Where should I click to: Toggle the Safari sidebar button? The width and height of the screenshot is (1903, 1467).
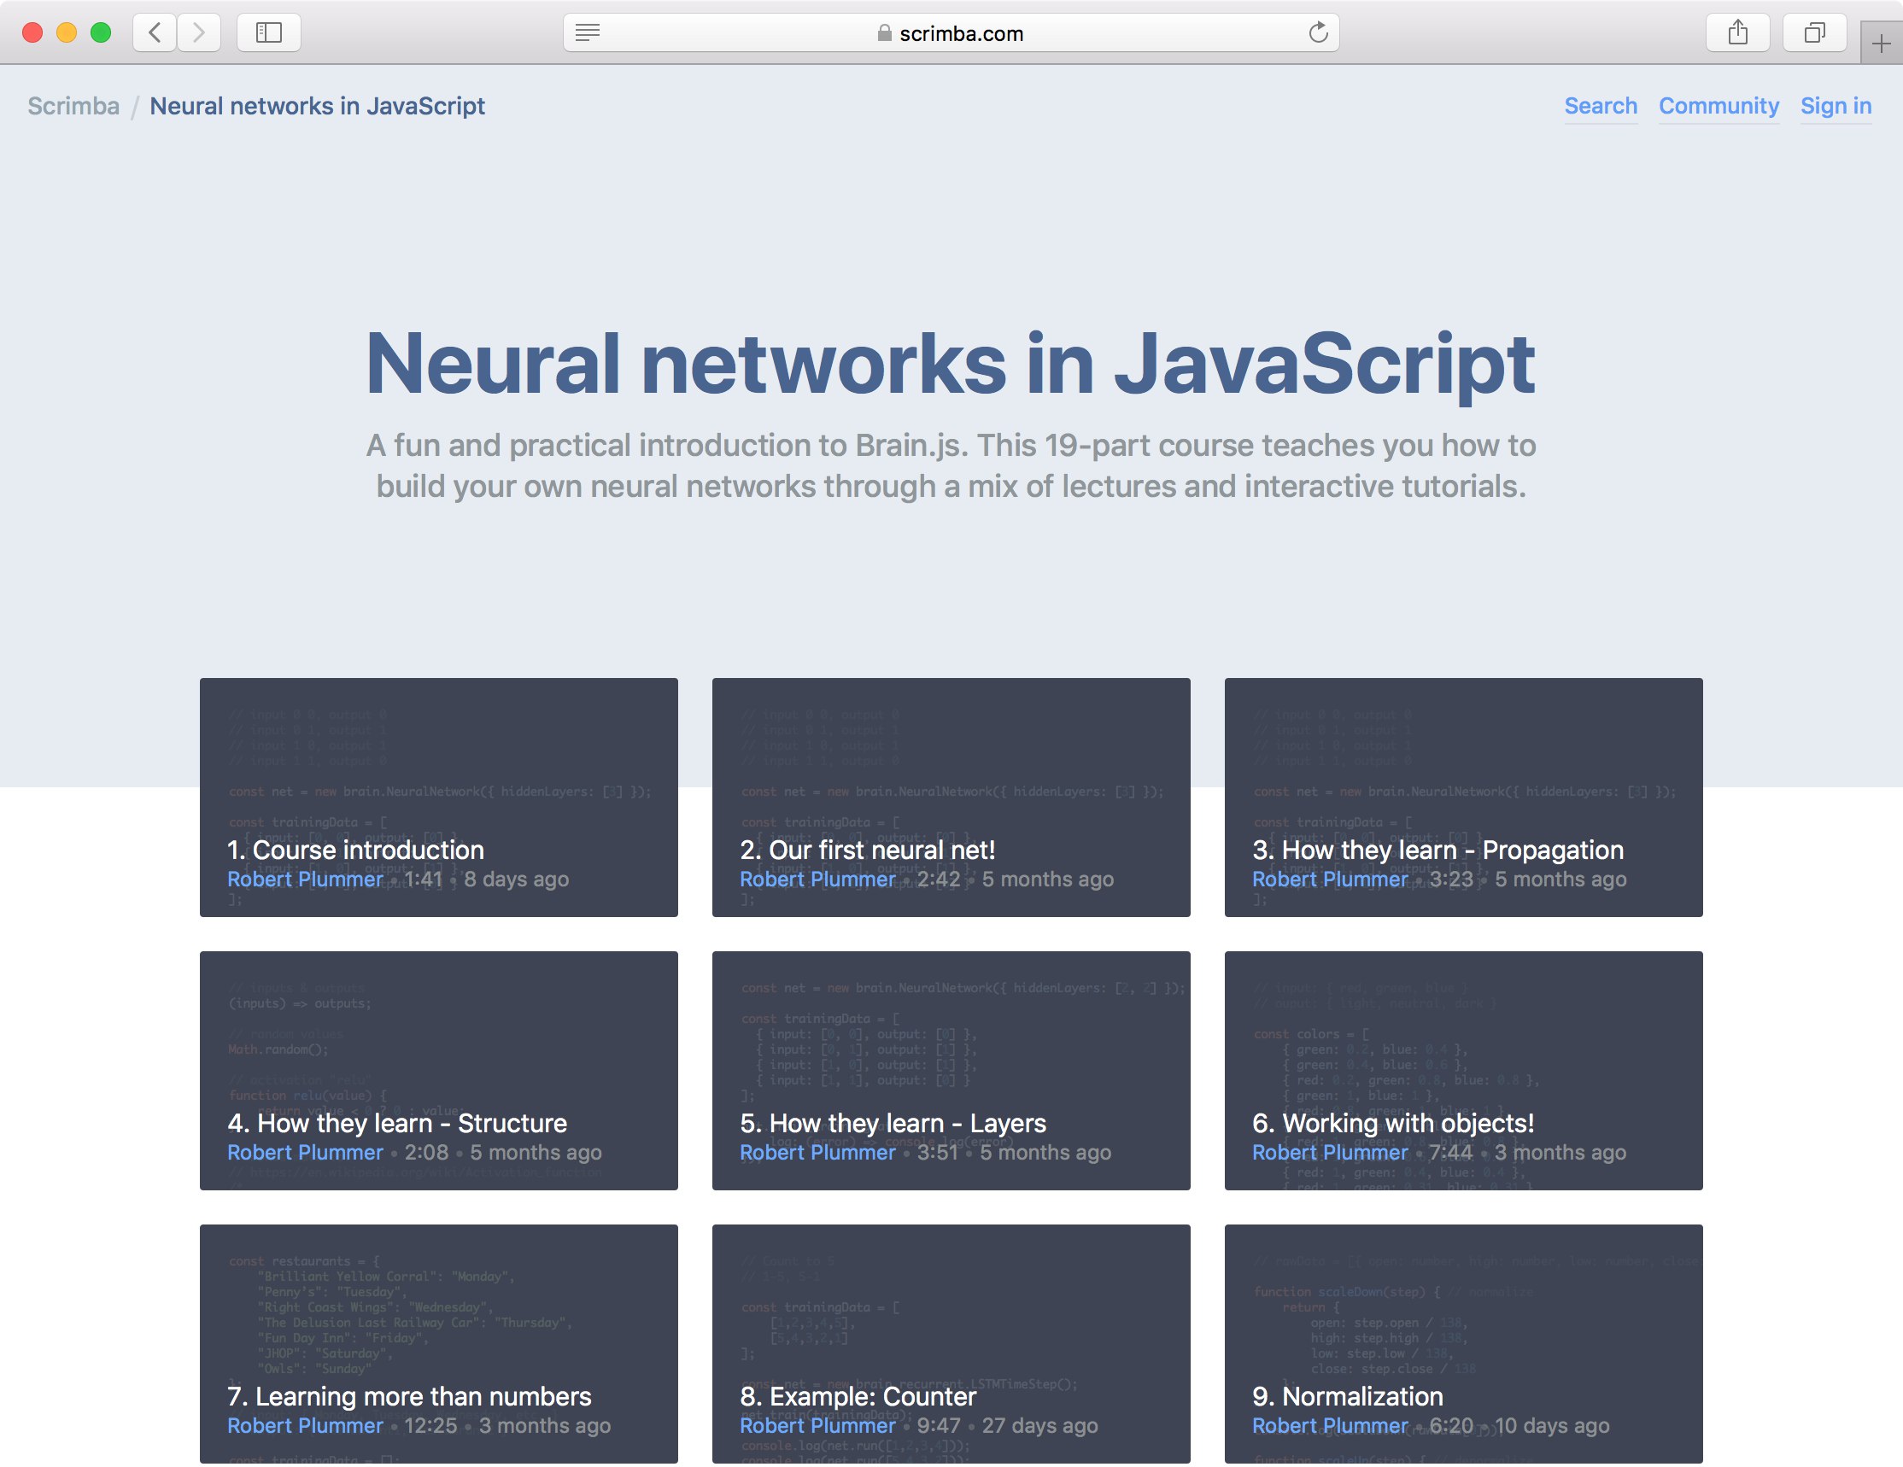[x=268, y=33]
